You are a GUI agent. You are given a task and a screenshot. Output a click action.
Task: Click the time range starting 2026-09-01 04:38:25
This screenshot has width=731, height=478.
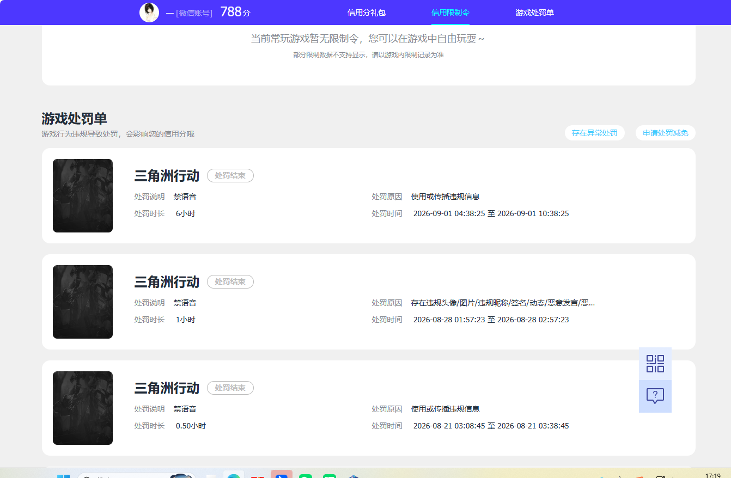[x=491, y=214]
